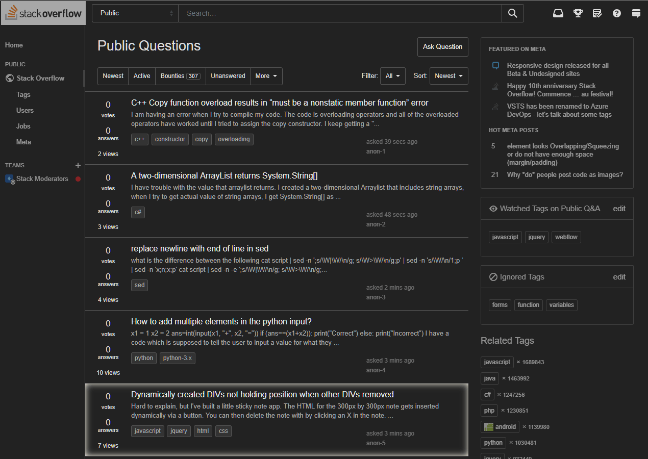
Task: Click the search magnifier button
Action: click(513, 13)
